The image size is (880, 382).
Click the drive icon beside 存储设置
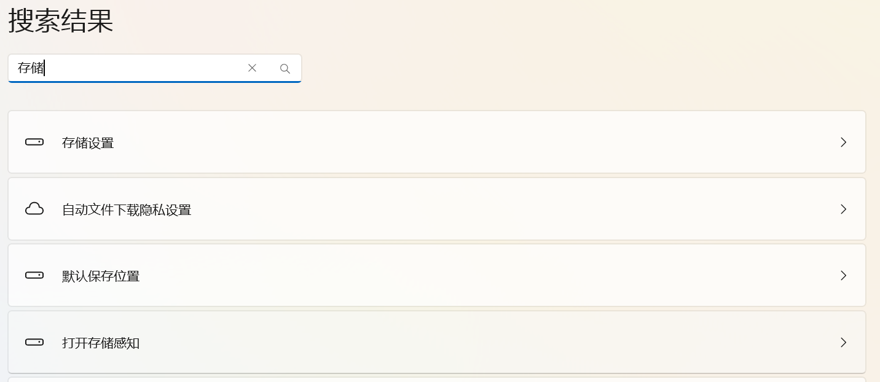click(34, 142)
